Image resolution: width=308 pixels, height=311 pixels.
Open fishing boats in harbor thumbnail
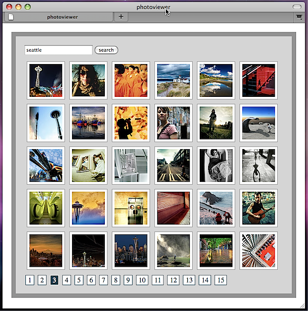pyautogui.click(x=88, y=123)
